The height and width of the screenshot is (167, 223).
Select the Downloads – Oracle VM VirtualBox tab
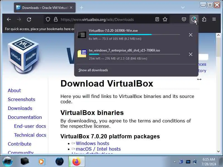(45, 8)
